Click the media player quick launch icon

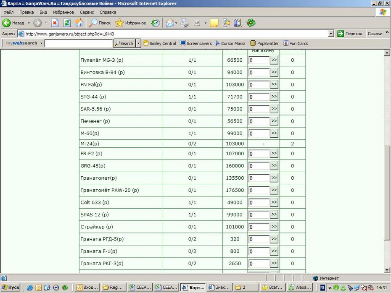(x=56, y=288)
